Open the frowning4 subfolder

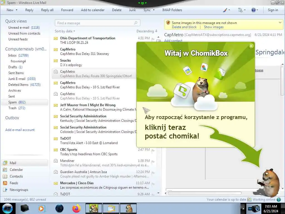(18, 61)
